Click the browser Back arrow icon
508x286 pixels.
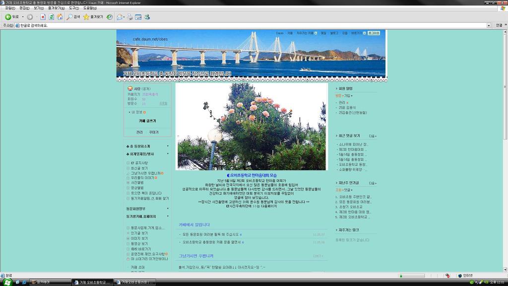8,17
